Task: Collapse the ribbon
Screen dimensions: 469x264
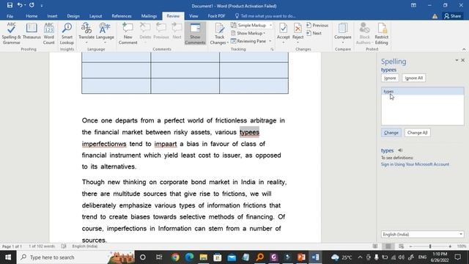Action: [x=464, y=49]
